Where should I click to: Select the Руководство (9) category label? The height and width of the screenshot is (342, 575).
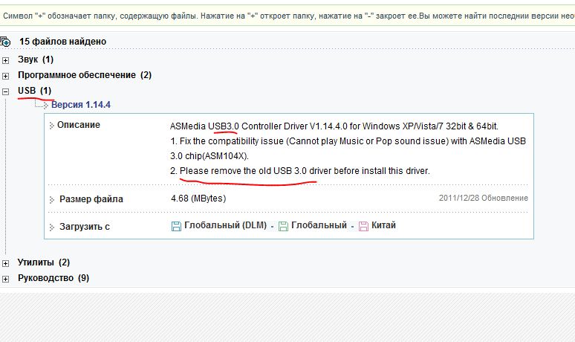pos(53,278)
